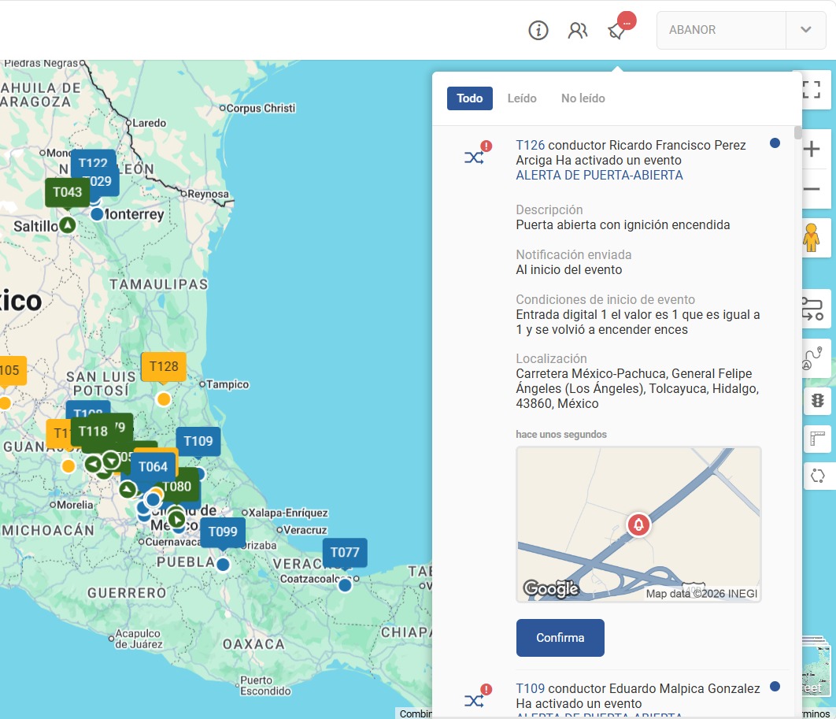Zoom out on the map

(812, 189)
